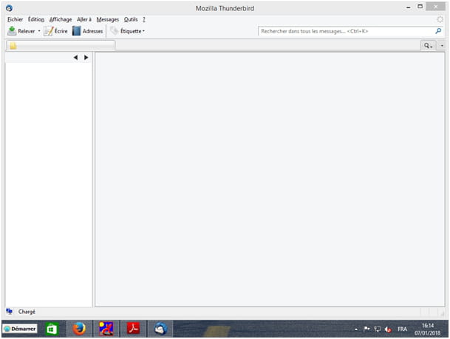The width and height of the screenshot is (450, 339).
Task: Click the FRA language indicator
Action: tap(403, 329)
